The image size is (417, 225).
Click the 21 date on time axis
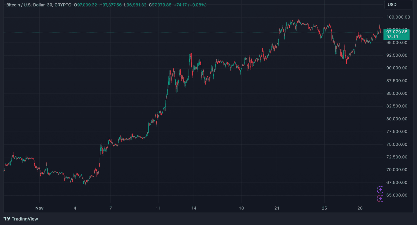click(x=277, y=208)
